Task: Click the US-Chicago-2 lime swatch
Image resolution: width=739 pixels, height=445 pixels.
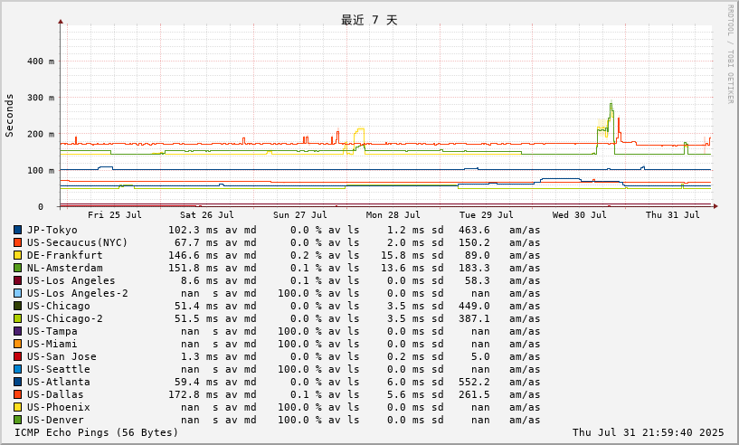Action: pyautogui.click(x=17, y=318)
